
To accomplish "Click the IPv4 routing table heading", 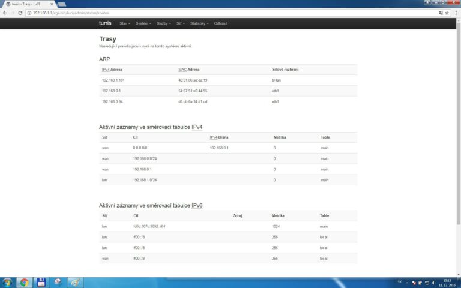I will [151, 127].
